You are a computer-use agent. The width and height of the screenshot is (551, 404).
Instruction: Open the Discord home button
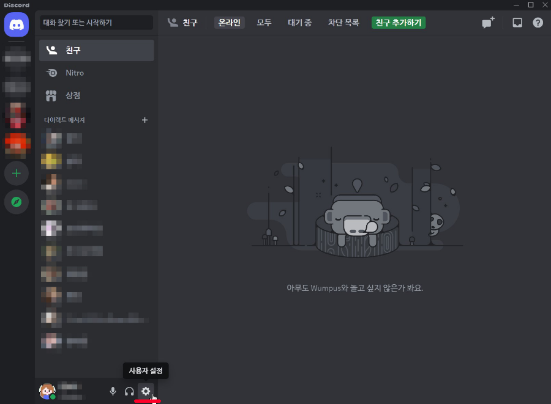tap(17, 24)
